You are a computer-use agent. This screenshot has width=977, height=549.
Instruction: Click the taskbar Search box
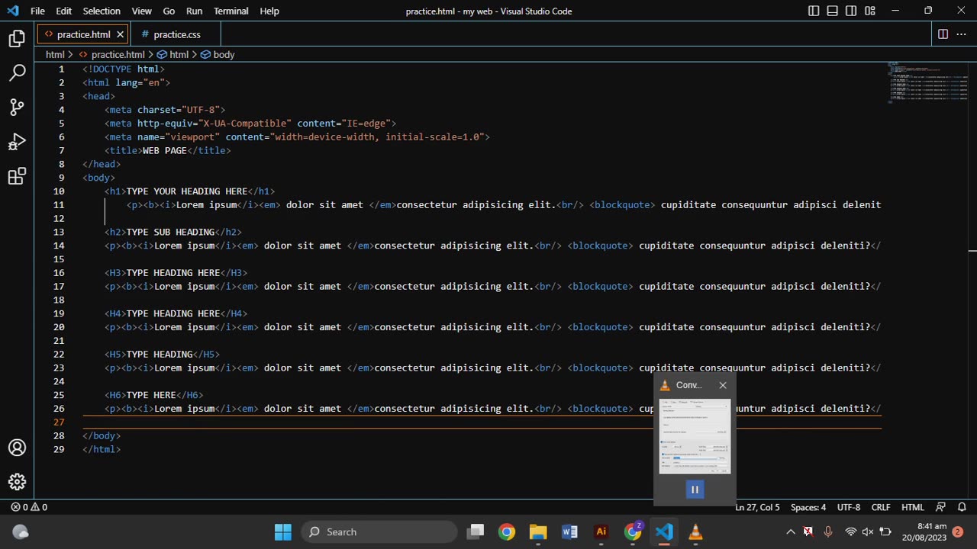pos(379,531)
